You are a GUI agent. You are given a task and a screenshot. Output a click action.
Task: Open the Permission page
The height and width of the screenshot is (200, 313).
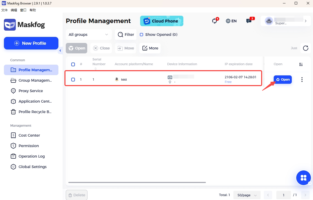point(31,146)
